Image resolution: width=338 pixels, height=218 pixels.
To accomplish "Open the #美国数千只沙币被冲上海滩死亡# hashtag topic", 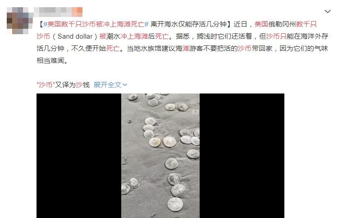I will [x=96, y=24].
